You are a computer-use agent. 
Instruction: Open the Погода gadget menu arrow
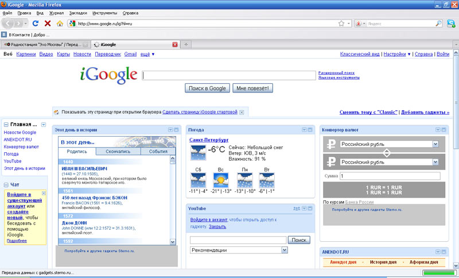(304, 130)
